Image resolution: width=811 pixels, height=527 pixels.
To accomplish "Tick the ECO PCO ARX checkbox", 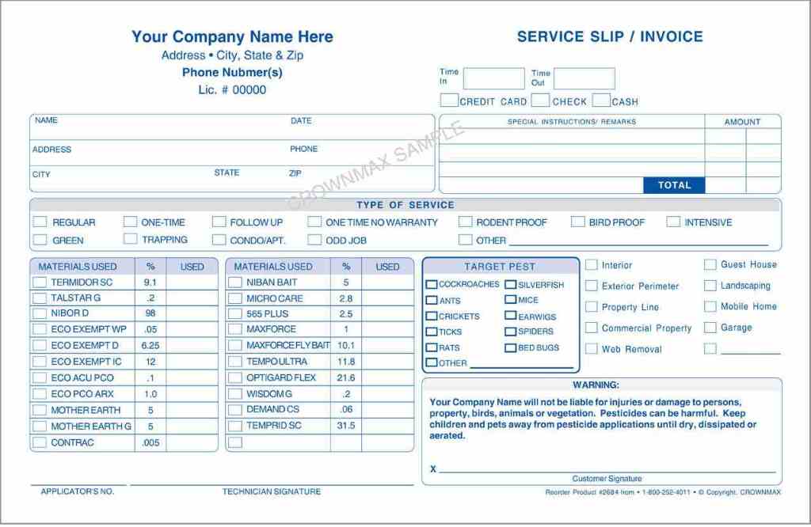I will coord(40,394).
